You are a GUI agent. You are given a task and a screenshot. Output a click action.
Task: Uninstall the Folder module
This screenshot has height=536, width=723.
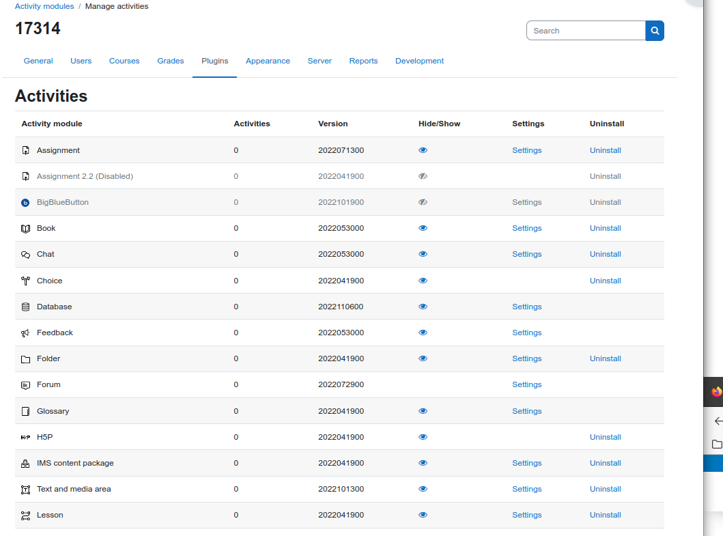click(605, 358)
